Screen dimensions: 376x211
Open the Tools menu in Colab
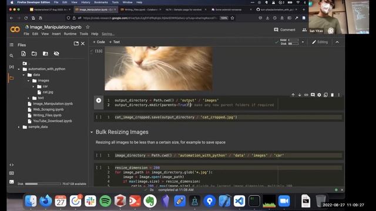(84, 34)
